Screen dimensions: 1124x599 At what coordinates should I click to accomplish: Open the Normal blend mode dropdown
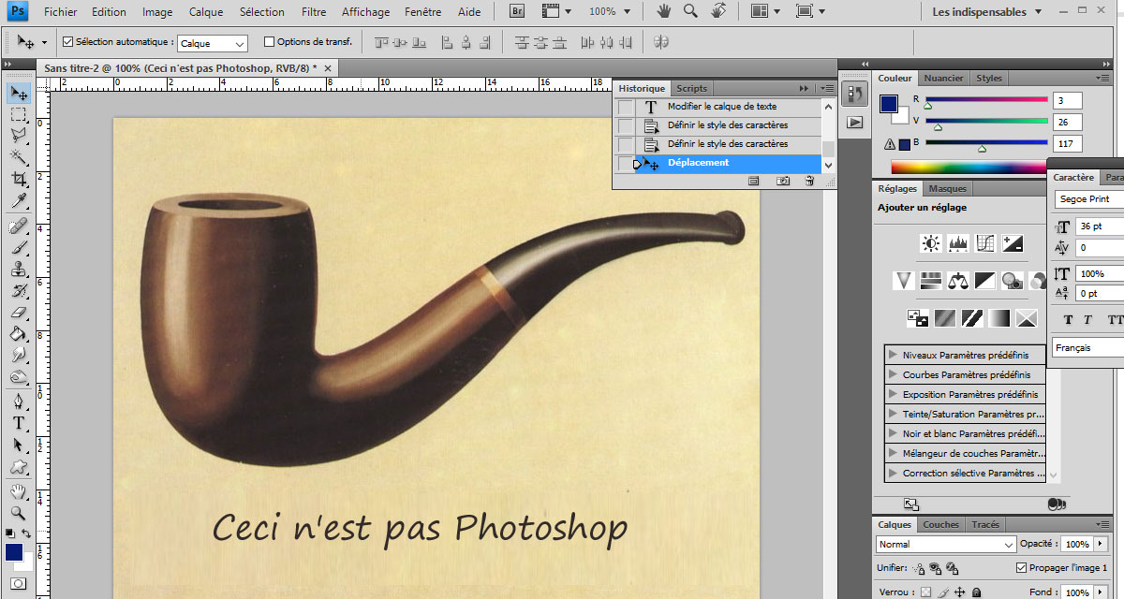(x=946, y=544)
